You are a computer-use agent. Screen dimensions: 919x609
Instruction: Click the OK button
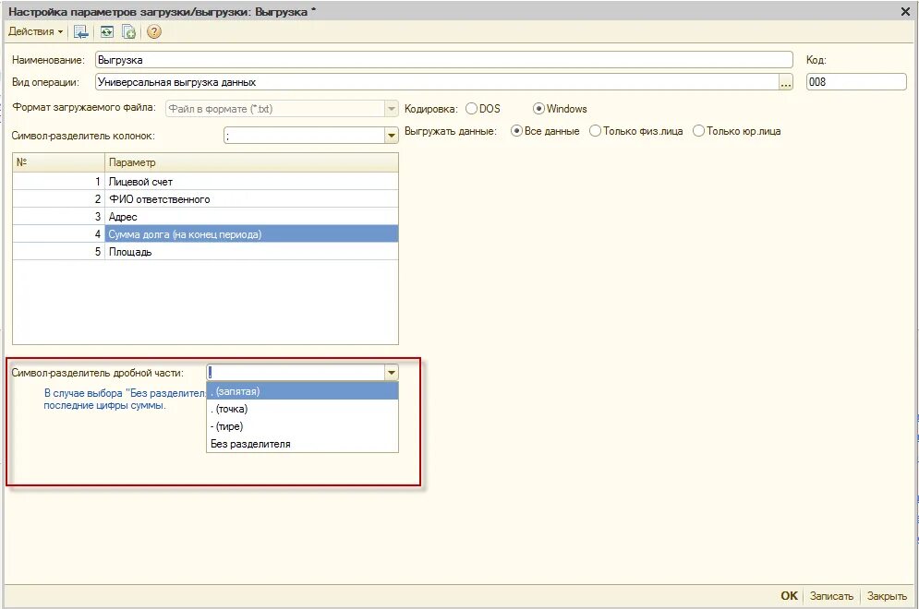pyautogui.click(x=789, y=595)
